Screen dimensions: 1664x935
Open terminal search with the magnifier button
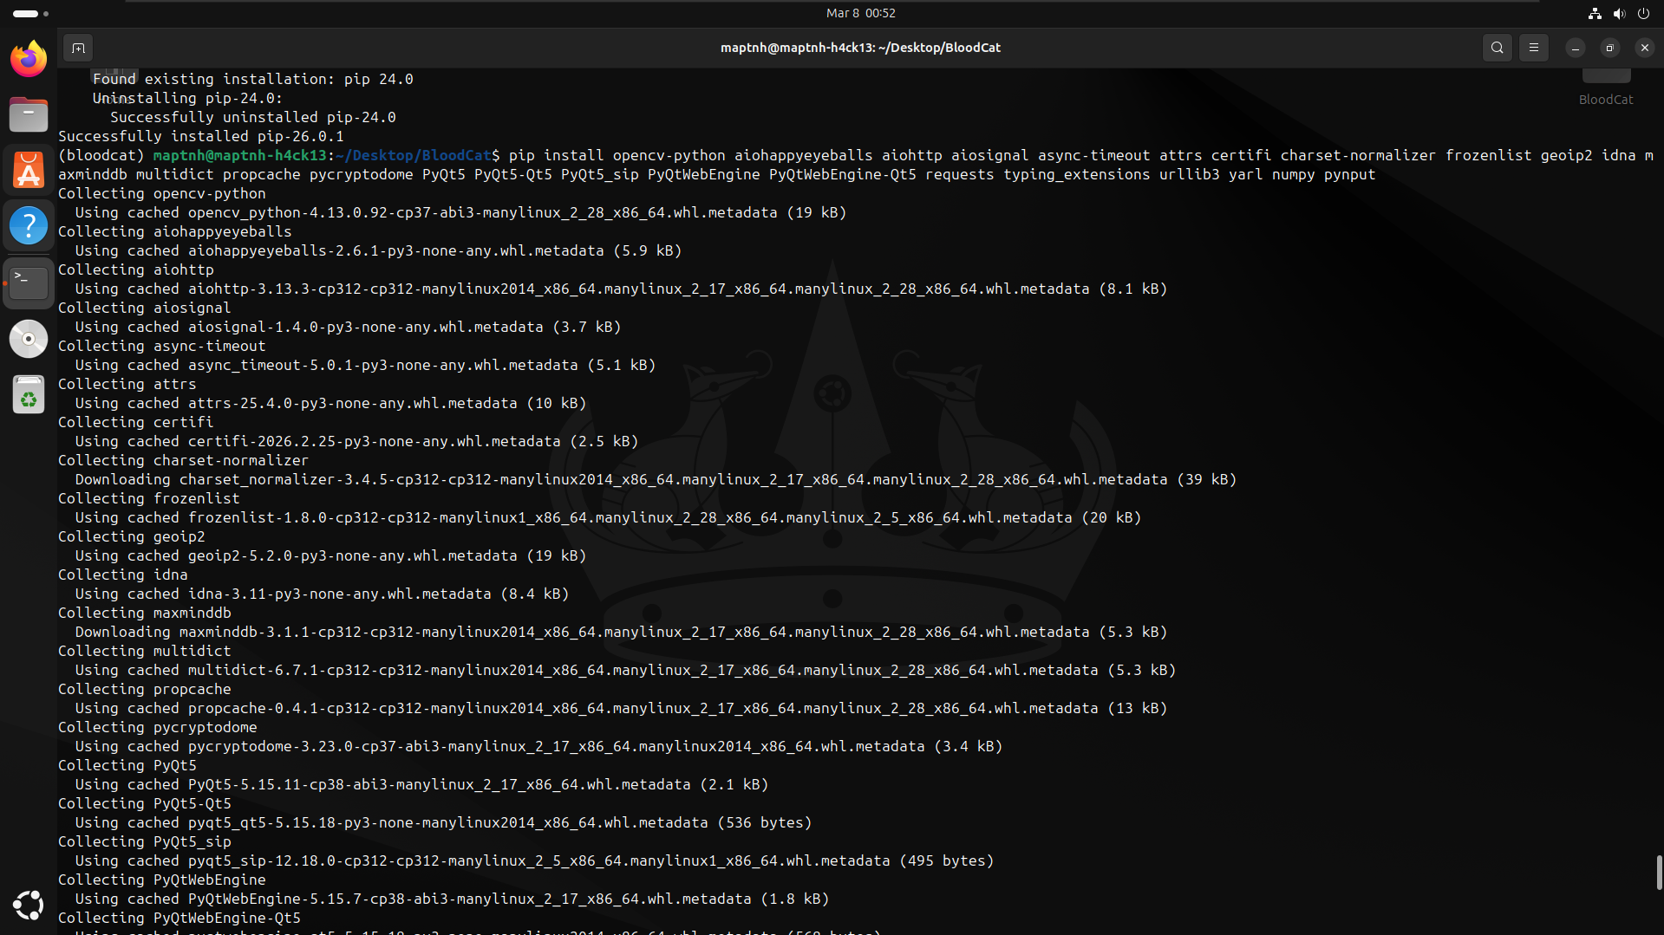click(1498, 48)
